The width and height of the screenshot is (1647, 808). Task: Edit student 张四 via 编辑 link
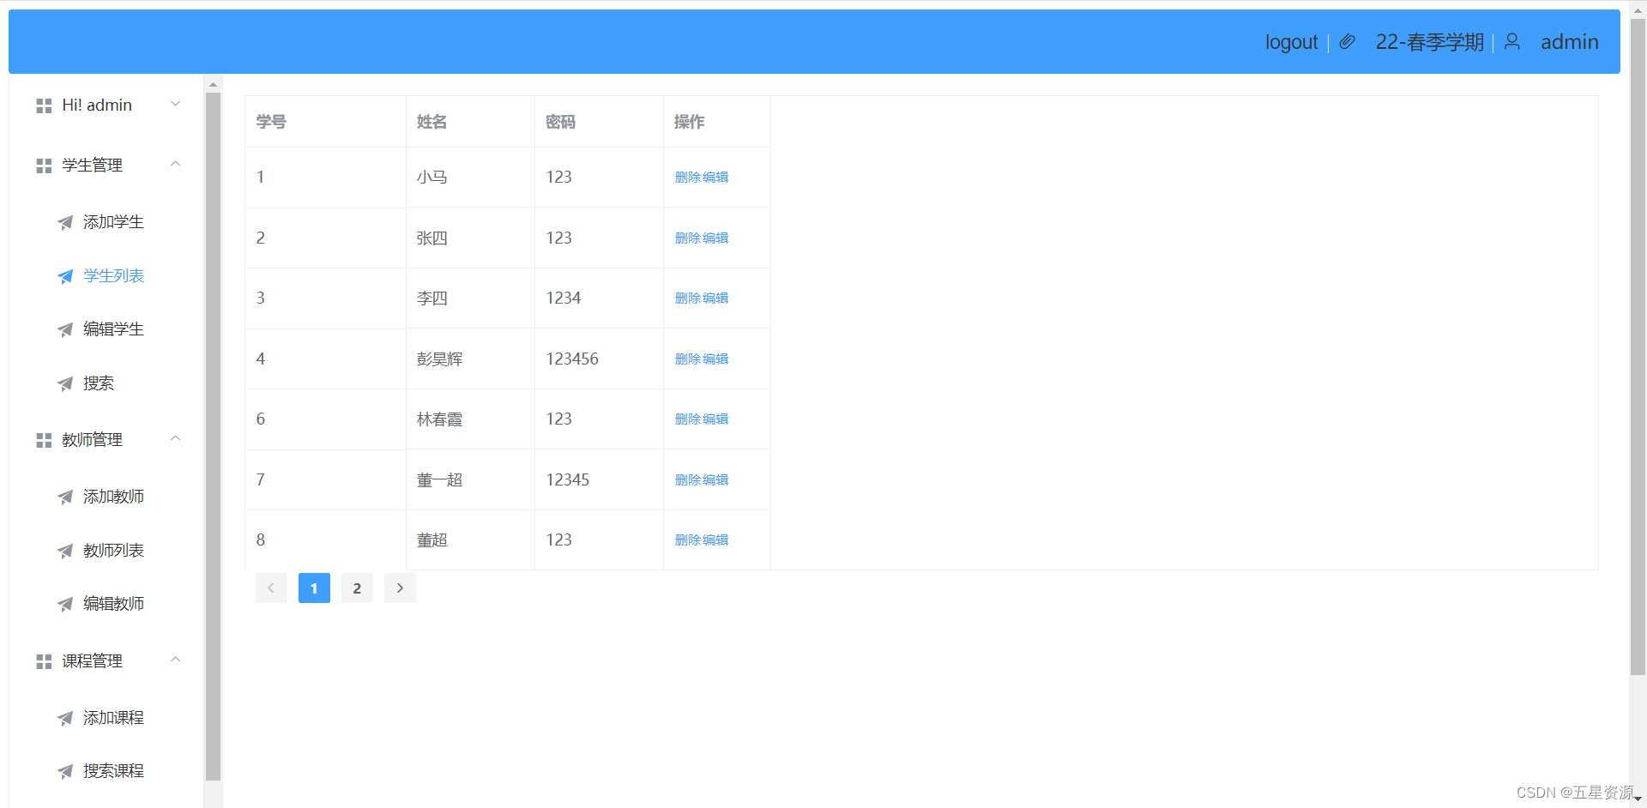pos(715,238)
